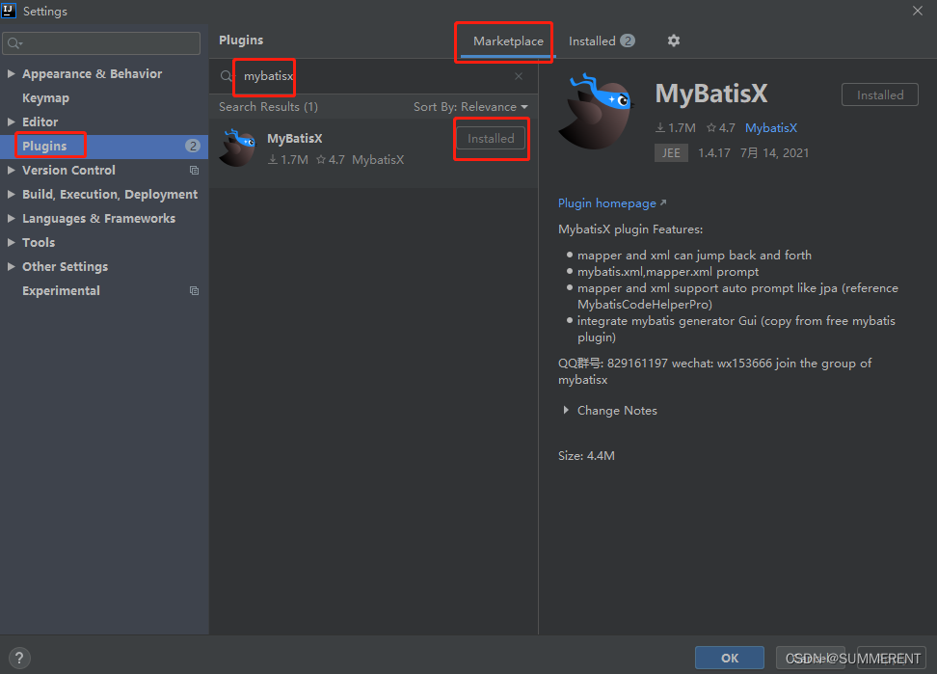Screen dimensions: 937x674
Task: Click Installed button in search result row
Action: point(491,139)
